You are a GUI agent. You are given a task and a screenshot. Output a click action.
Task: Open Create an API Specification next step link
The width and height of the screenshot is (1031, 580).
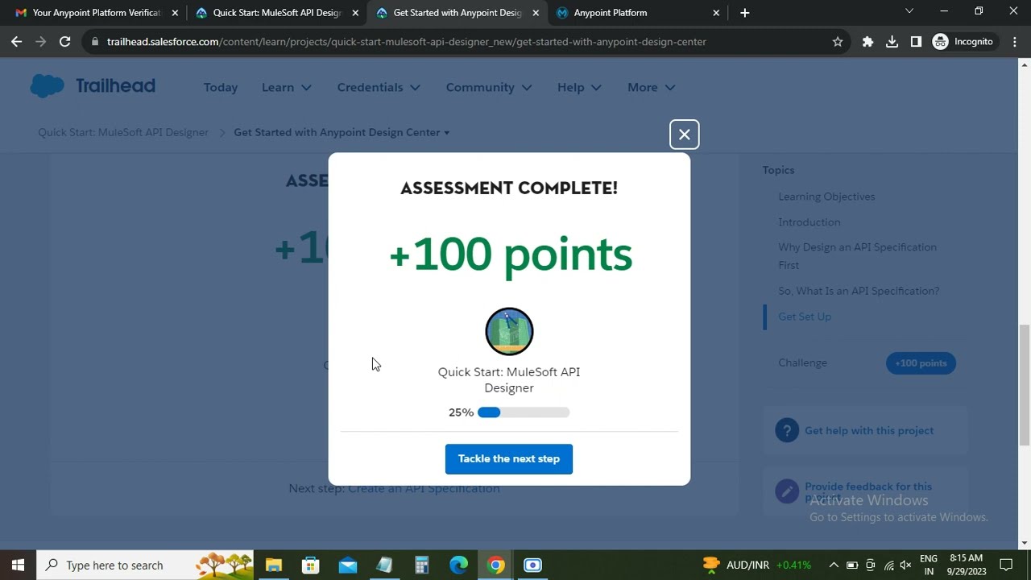click(424, 488)
